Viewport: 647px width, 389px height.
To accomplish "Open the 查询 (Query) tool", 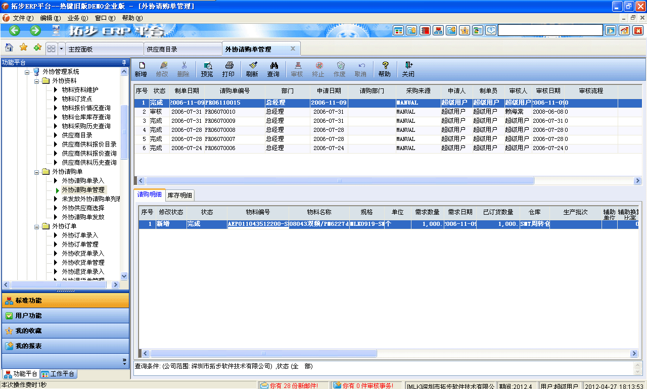I will 274,69.
